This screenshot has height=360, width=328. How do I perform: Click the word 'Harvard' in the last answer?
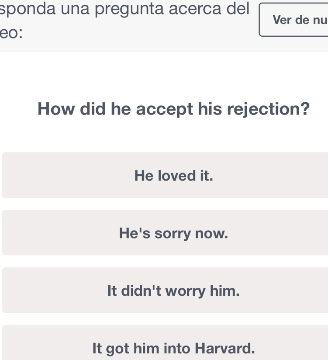coord(224,348)
